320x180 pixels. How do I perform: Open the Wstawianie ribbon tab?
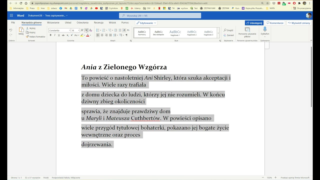click(53, 22)
